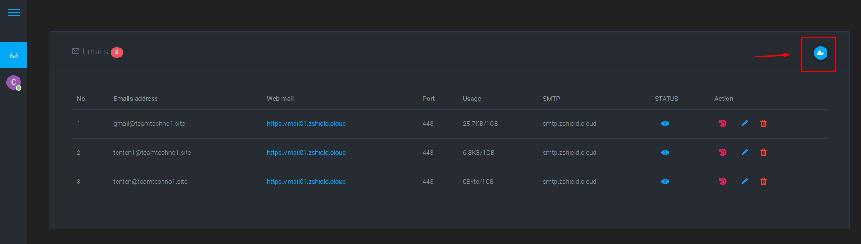Open webmail link in row 1
The image size is (861, 244).
click(x=306, y=124)
